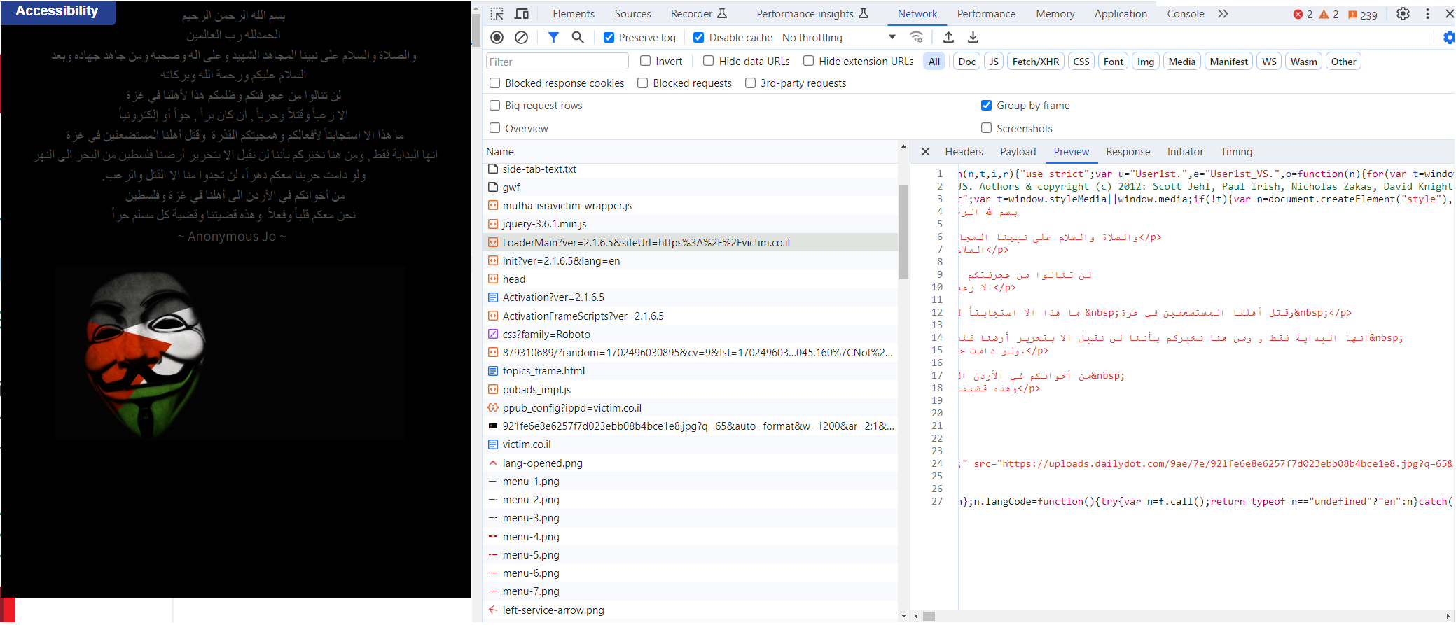The width and height of the screenshot is (1456, 625).
Task: Export HAR download icon
Action: (x=973, y=38)
